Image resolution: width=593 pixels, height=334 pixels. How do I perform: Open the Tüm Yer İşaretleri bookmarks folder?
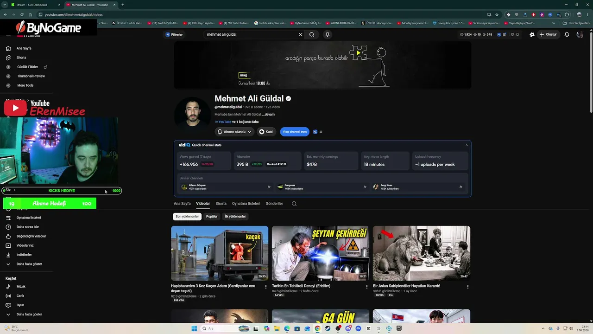point(576,23)
